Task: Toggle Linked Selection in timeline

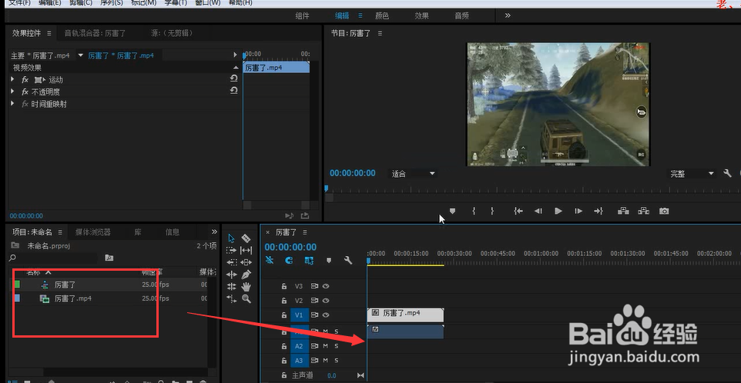Action: 309,260
